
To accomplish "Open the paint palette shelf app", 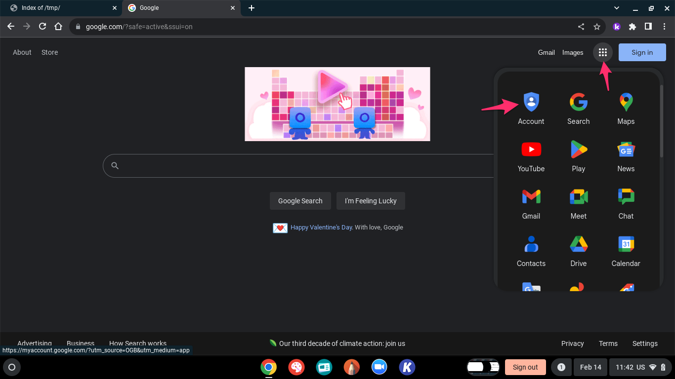I will 296,367.
